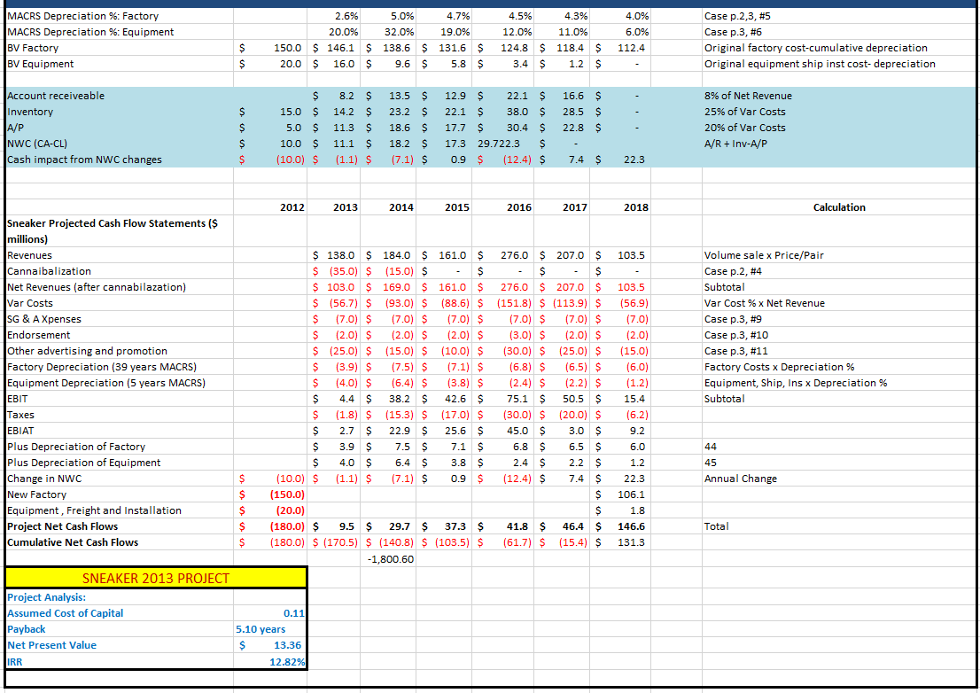This screenshot has width=980, height=693.
Task: Click the Cumulative Net Cash Flows label
Action: coord(74,541)
